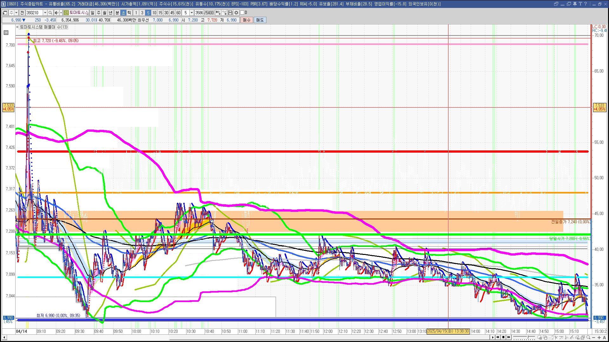The width and height of the screenshot is (609, 342).
Task: Expand the interval value 5 dropdown
Action: [x=192, y=13]
